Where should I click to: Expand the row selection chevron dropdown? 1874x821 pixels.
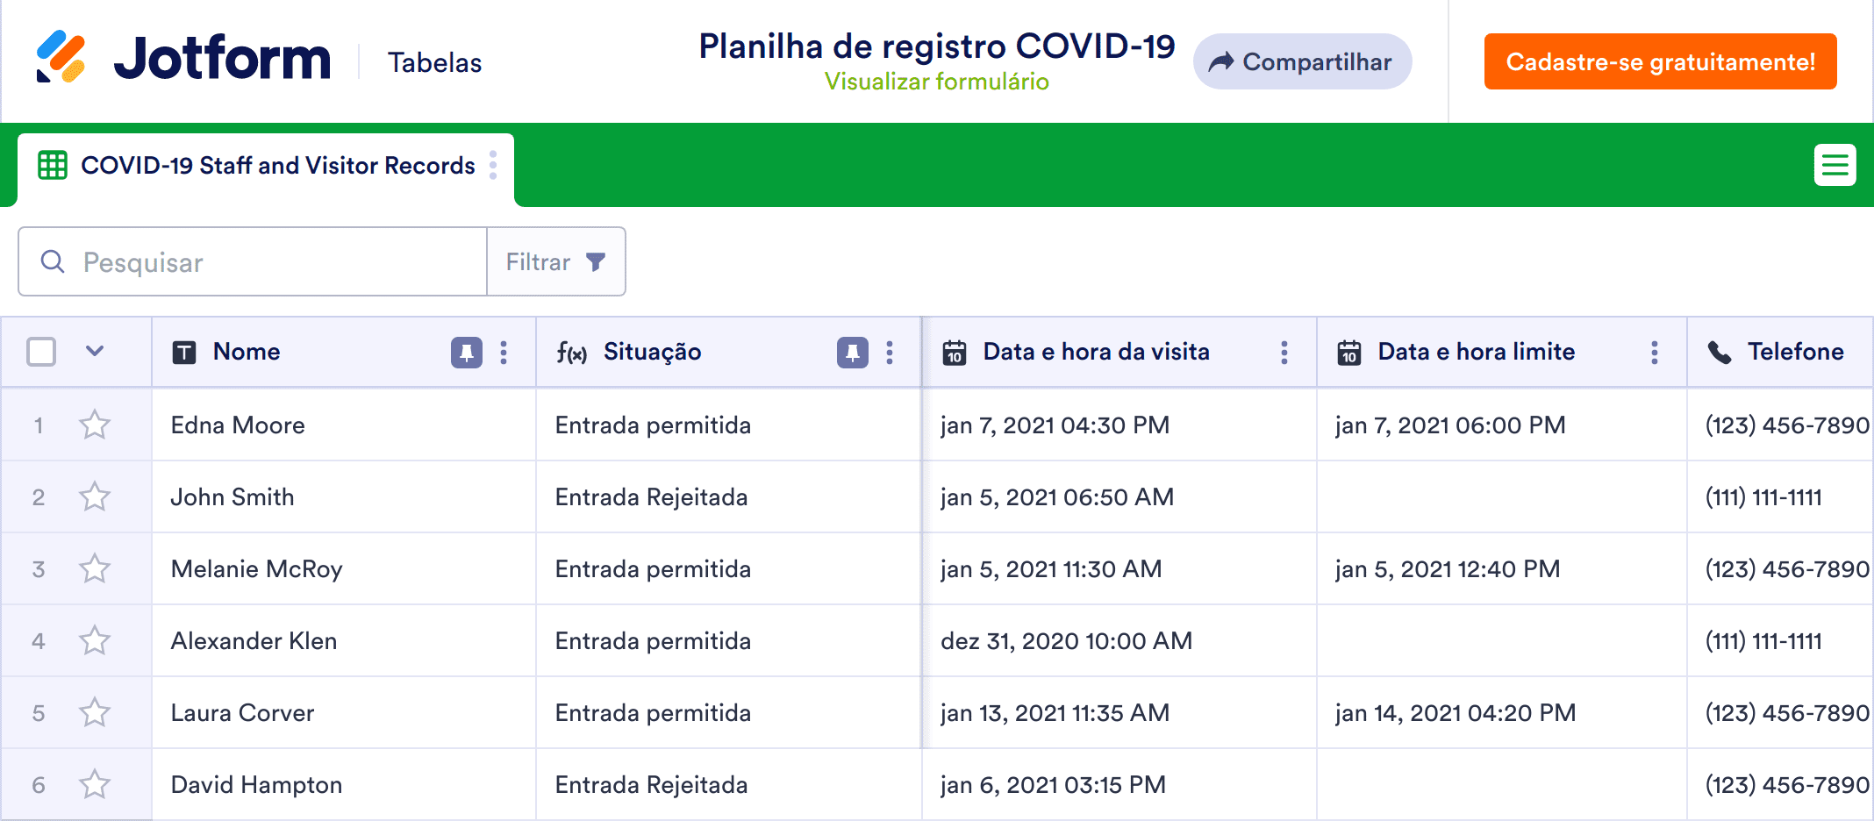pos(95,352)
